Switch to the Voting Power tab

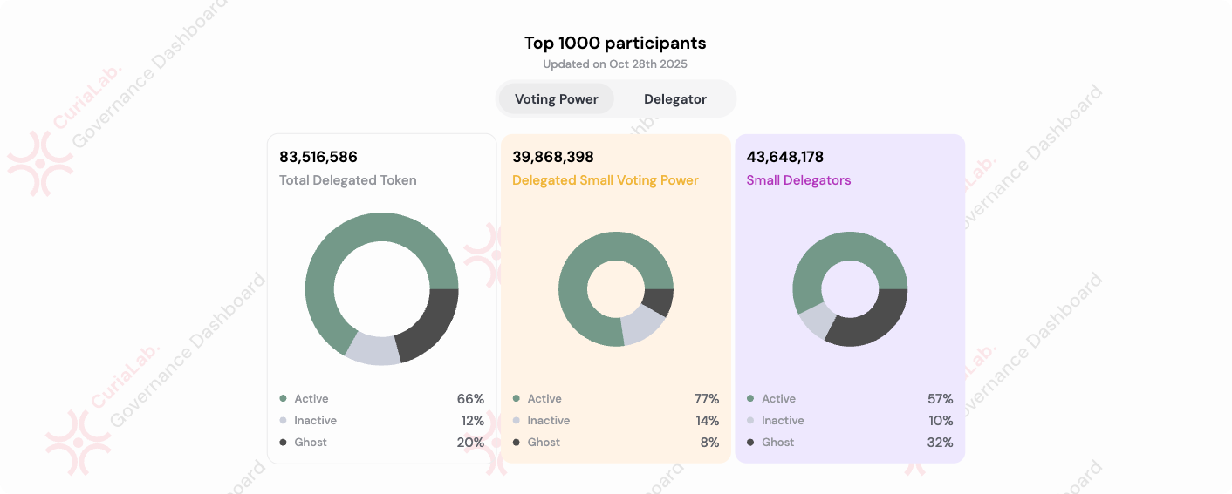coord(556,98)
